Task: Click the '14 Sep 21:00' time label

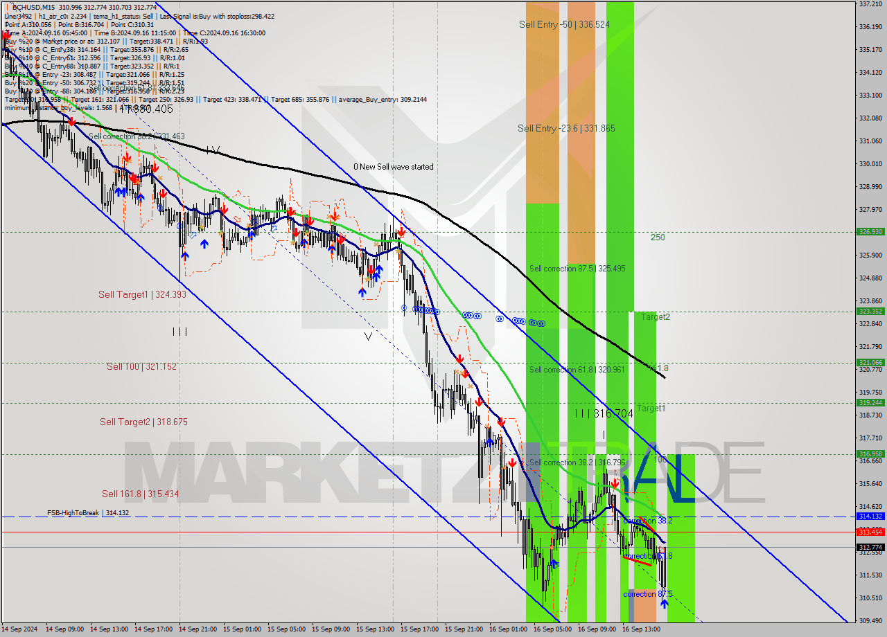Action: 197,629
